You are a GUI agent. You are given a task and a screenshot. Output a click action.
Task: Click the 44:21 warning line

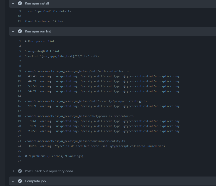pyautogui.click(x=104, y=81)
